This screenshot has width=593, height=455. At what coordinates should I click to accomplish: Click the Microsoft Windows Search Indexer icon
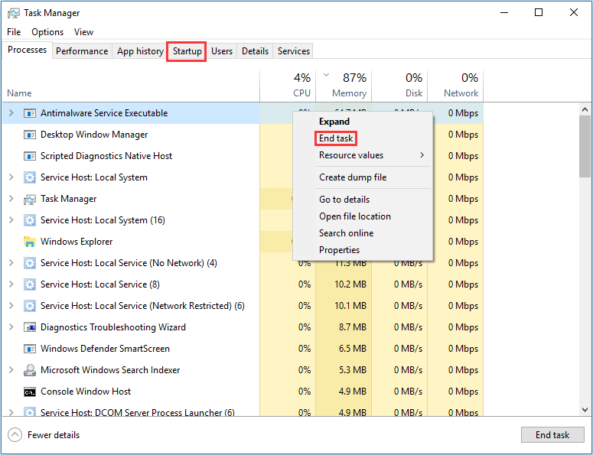coord(30,369)
